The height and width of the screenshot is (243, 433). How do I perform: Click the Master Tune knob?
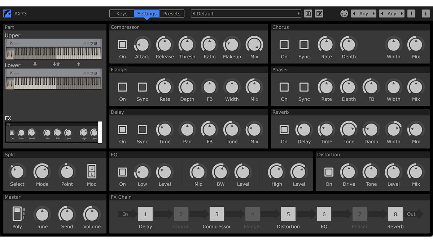click(42, 215)
